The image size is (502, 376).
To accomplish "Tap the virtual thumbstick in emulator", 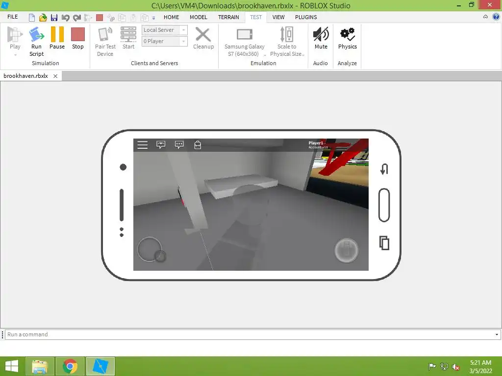I will tap(151, 250).
